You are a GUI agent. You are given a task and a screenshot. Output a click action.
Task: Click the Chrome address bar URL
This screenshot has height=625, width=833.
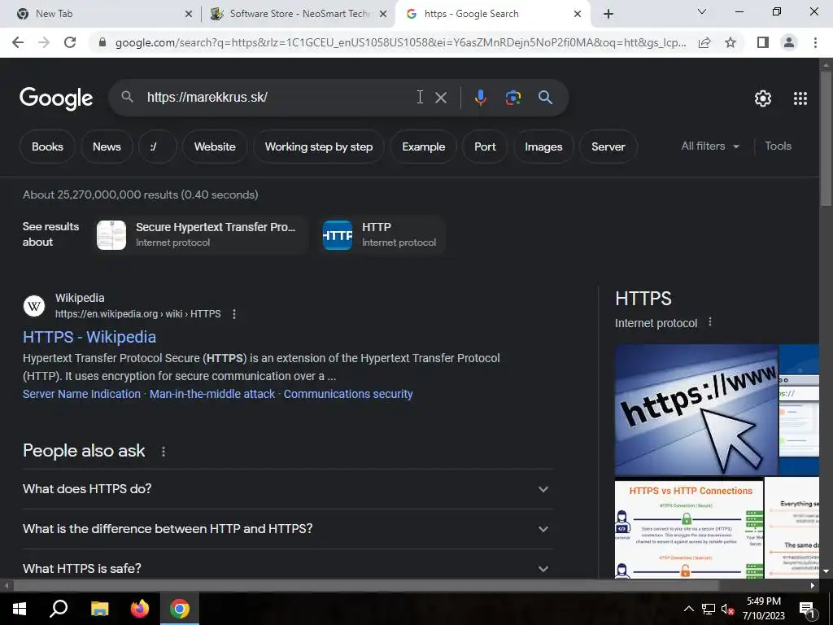tap(400, 42)
